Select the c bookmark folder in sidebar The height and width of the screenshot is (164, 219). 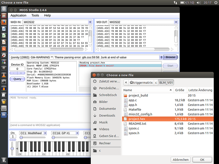coord(107,151)
